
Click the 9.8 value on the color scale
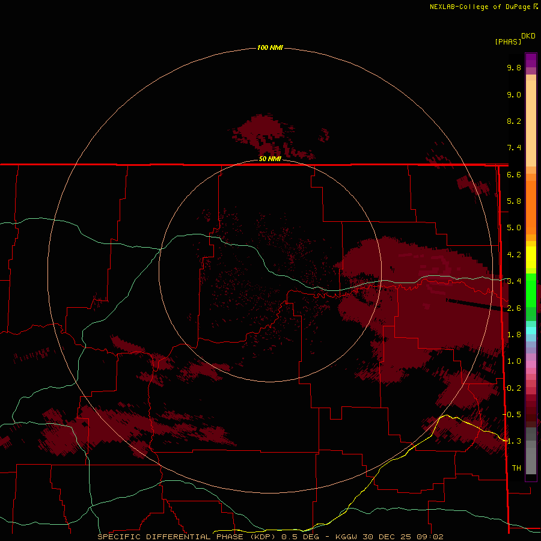click(514, 67)
